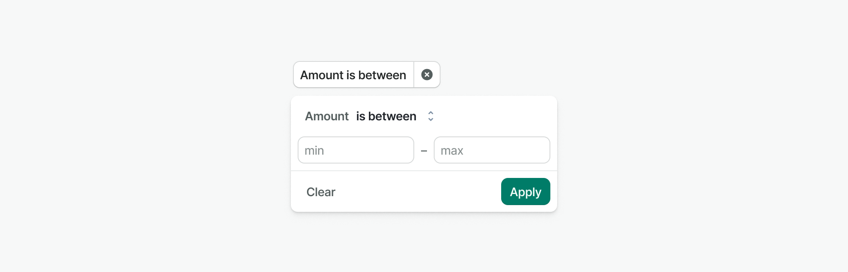Dismiss the filter chip using the circled x
The image size is (848, 272).
427,75
